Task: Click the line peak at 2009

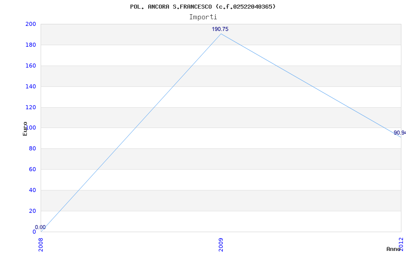Action: click(x=221, y=34)
